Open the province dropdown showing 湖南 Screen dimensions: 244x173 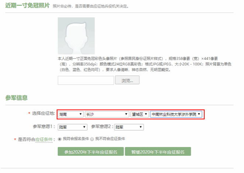click(71, 114)
